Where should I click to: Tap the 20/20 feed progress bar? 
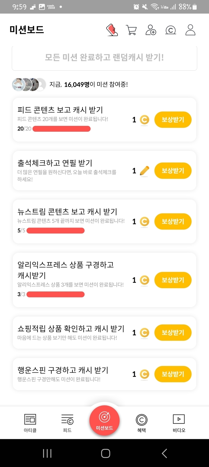coord(61,129)
